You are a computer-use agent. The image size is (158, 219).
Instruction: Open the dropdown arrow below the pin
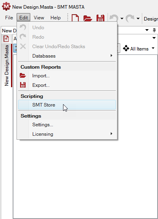coord(154,38)
